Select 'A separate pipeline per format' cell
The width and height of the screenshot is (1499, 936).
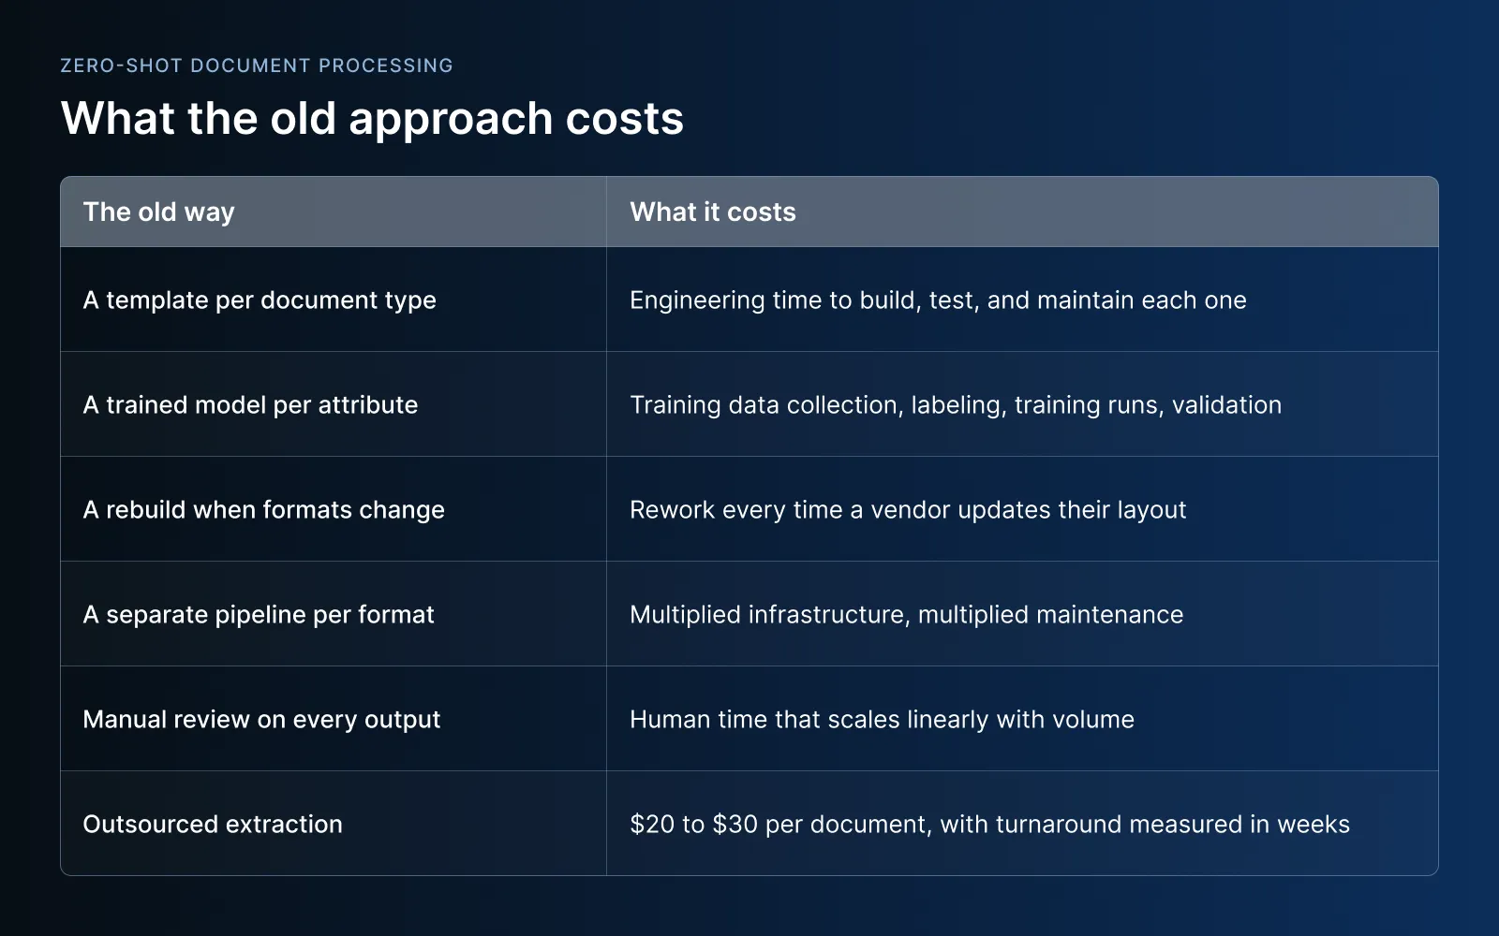click(334, 614)
